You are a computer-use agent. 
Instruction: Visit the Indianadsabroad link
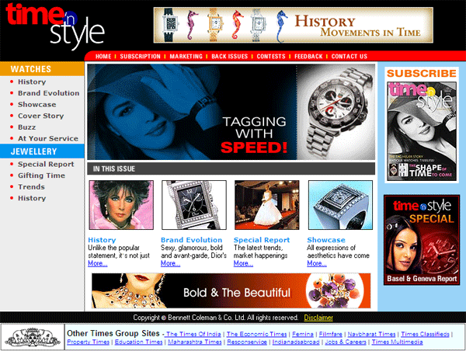[296, 342]
